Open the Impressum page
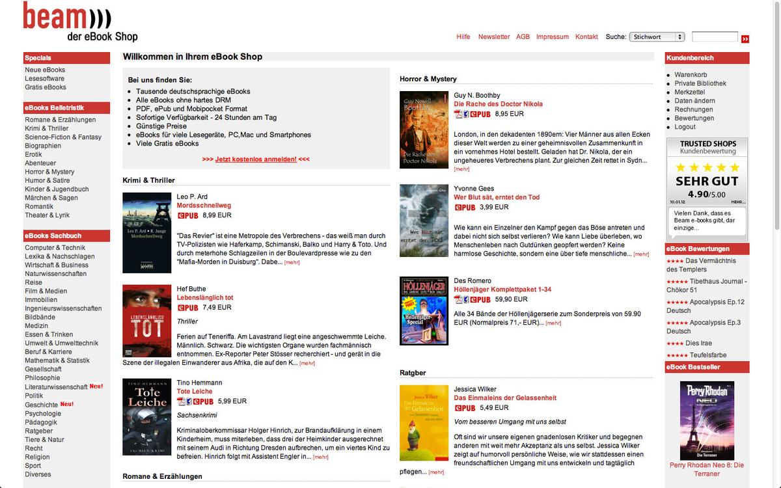The height and width of the screenshot is (488, 781). (x=553, y=37)
